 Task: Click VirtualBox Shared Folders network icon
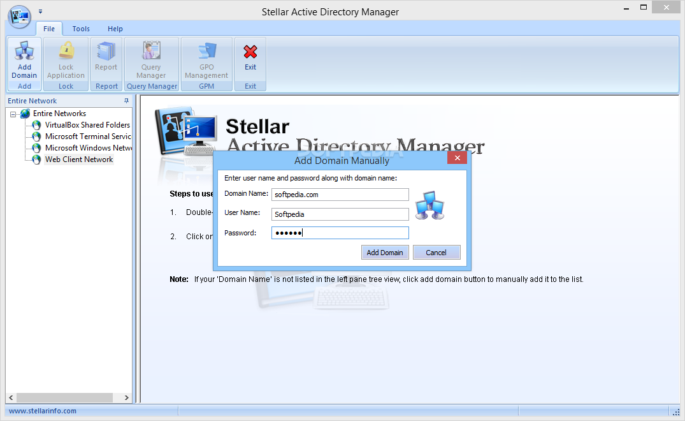click(x=37, y=125)
